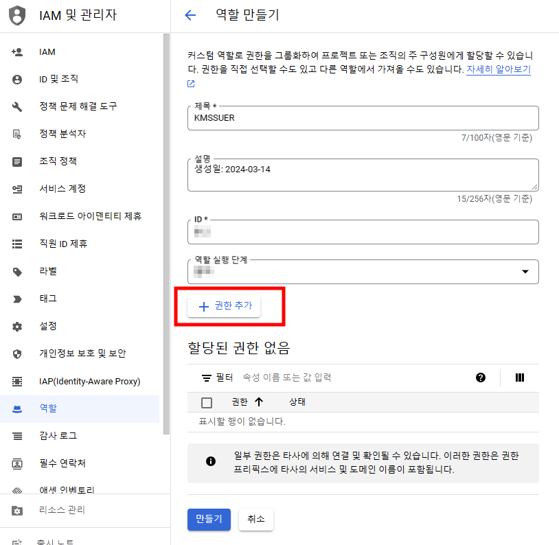Click the 감사 로그 lines icon

17,437
